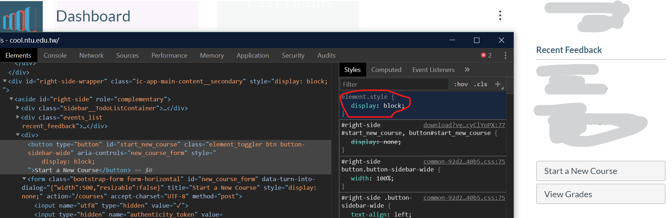Select the start_new_course button element row
Screen dimensions: 672x218
[166, 157]
